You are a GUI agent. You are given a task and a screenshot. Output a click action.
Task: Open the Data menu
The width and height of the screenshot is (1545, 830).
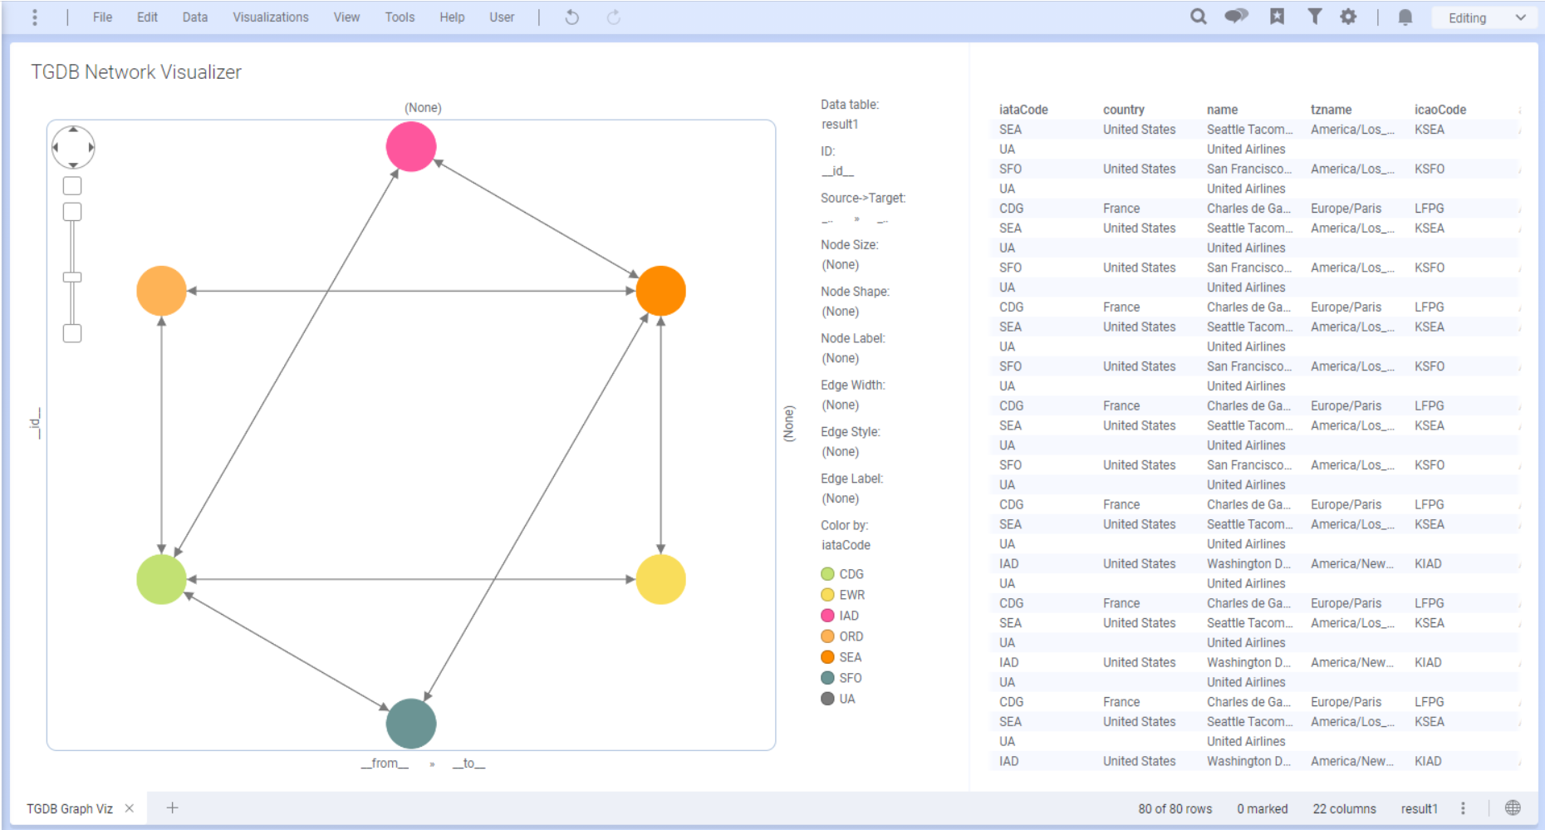pyautogui.click(x=195, y=17)
